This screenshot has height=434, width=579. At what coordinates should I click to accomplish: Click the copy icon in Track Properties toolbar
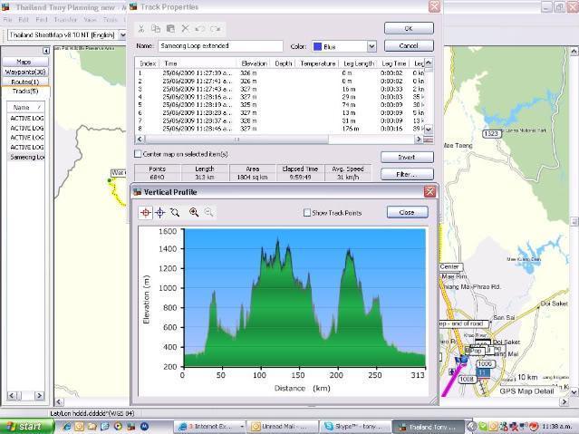pos(156,29)
